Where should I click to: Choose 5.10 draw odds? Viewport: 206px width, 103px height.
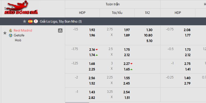point(149,41)
